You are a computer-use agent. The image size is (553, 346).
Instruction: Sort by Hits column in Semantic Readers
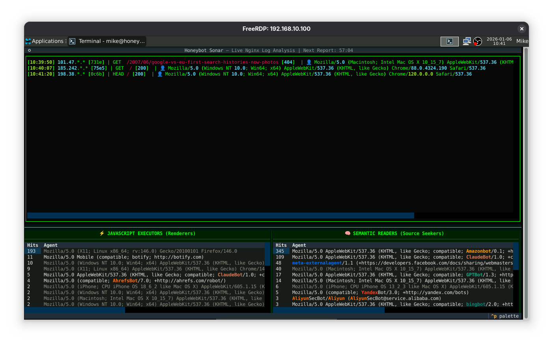[x=281, y=245]
